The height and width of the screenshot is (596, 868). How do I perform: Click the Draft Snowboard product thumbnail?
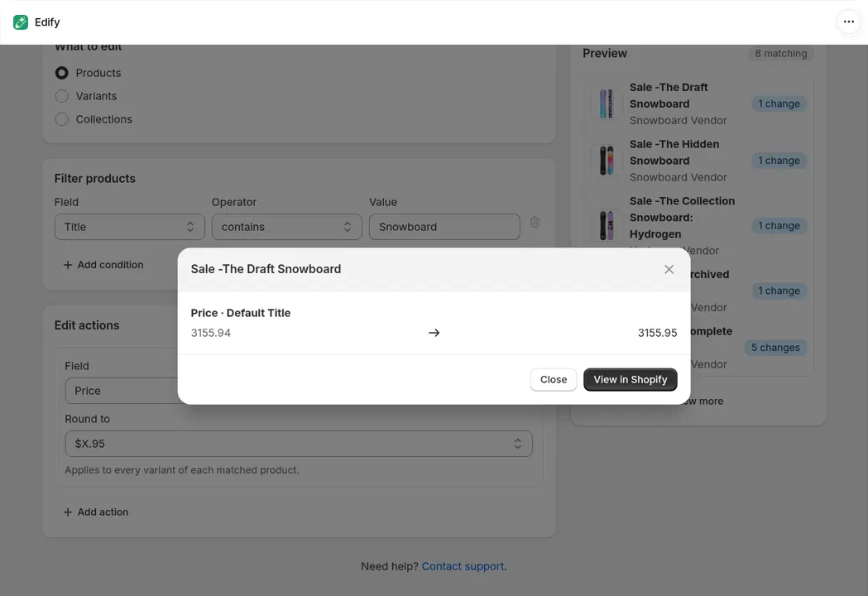pos(607,103)
